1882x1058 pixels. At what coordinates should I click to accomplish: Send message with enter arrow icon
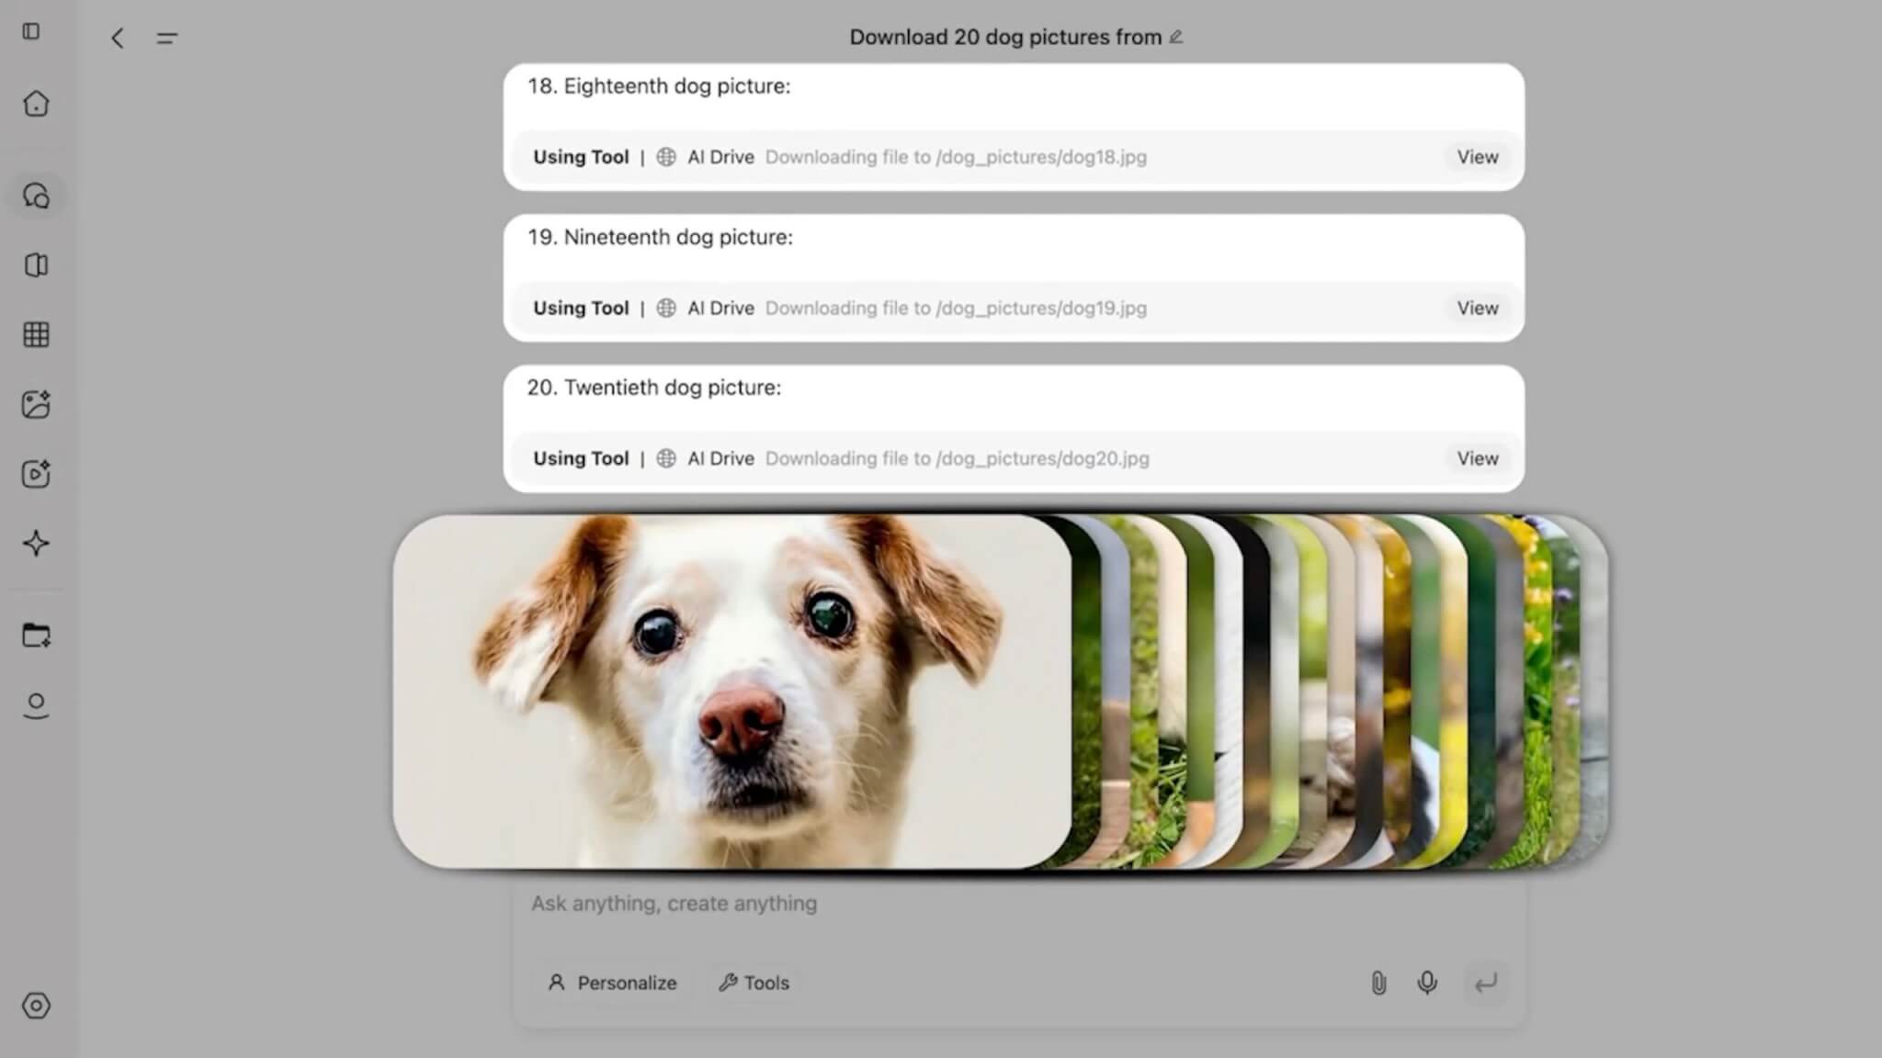pos(1486,983)
